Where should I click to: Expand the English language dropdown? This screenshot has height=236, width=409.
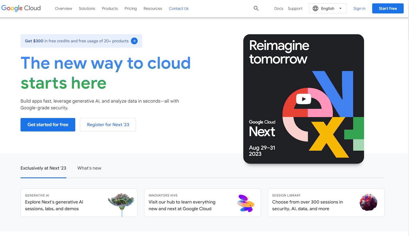328,8
